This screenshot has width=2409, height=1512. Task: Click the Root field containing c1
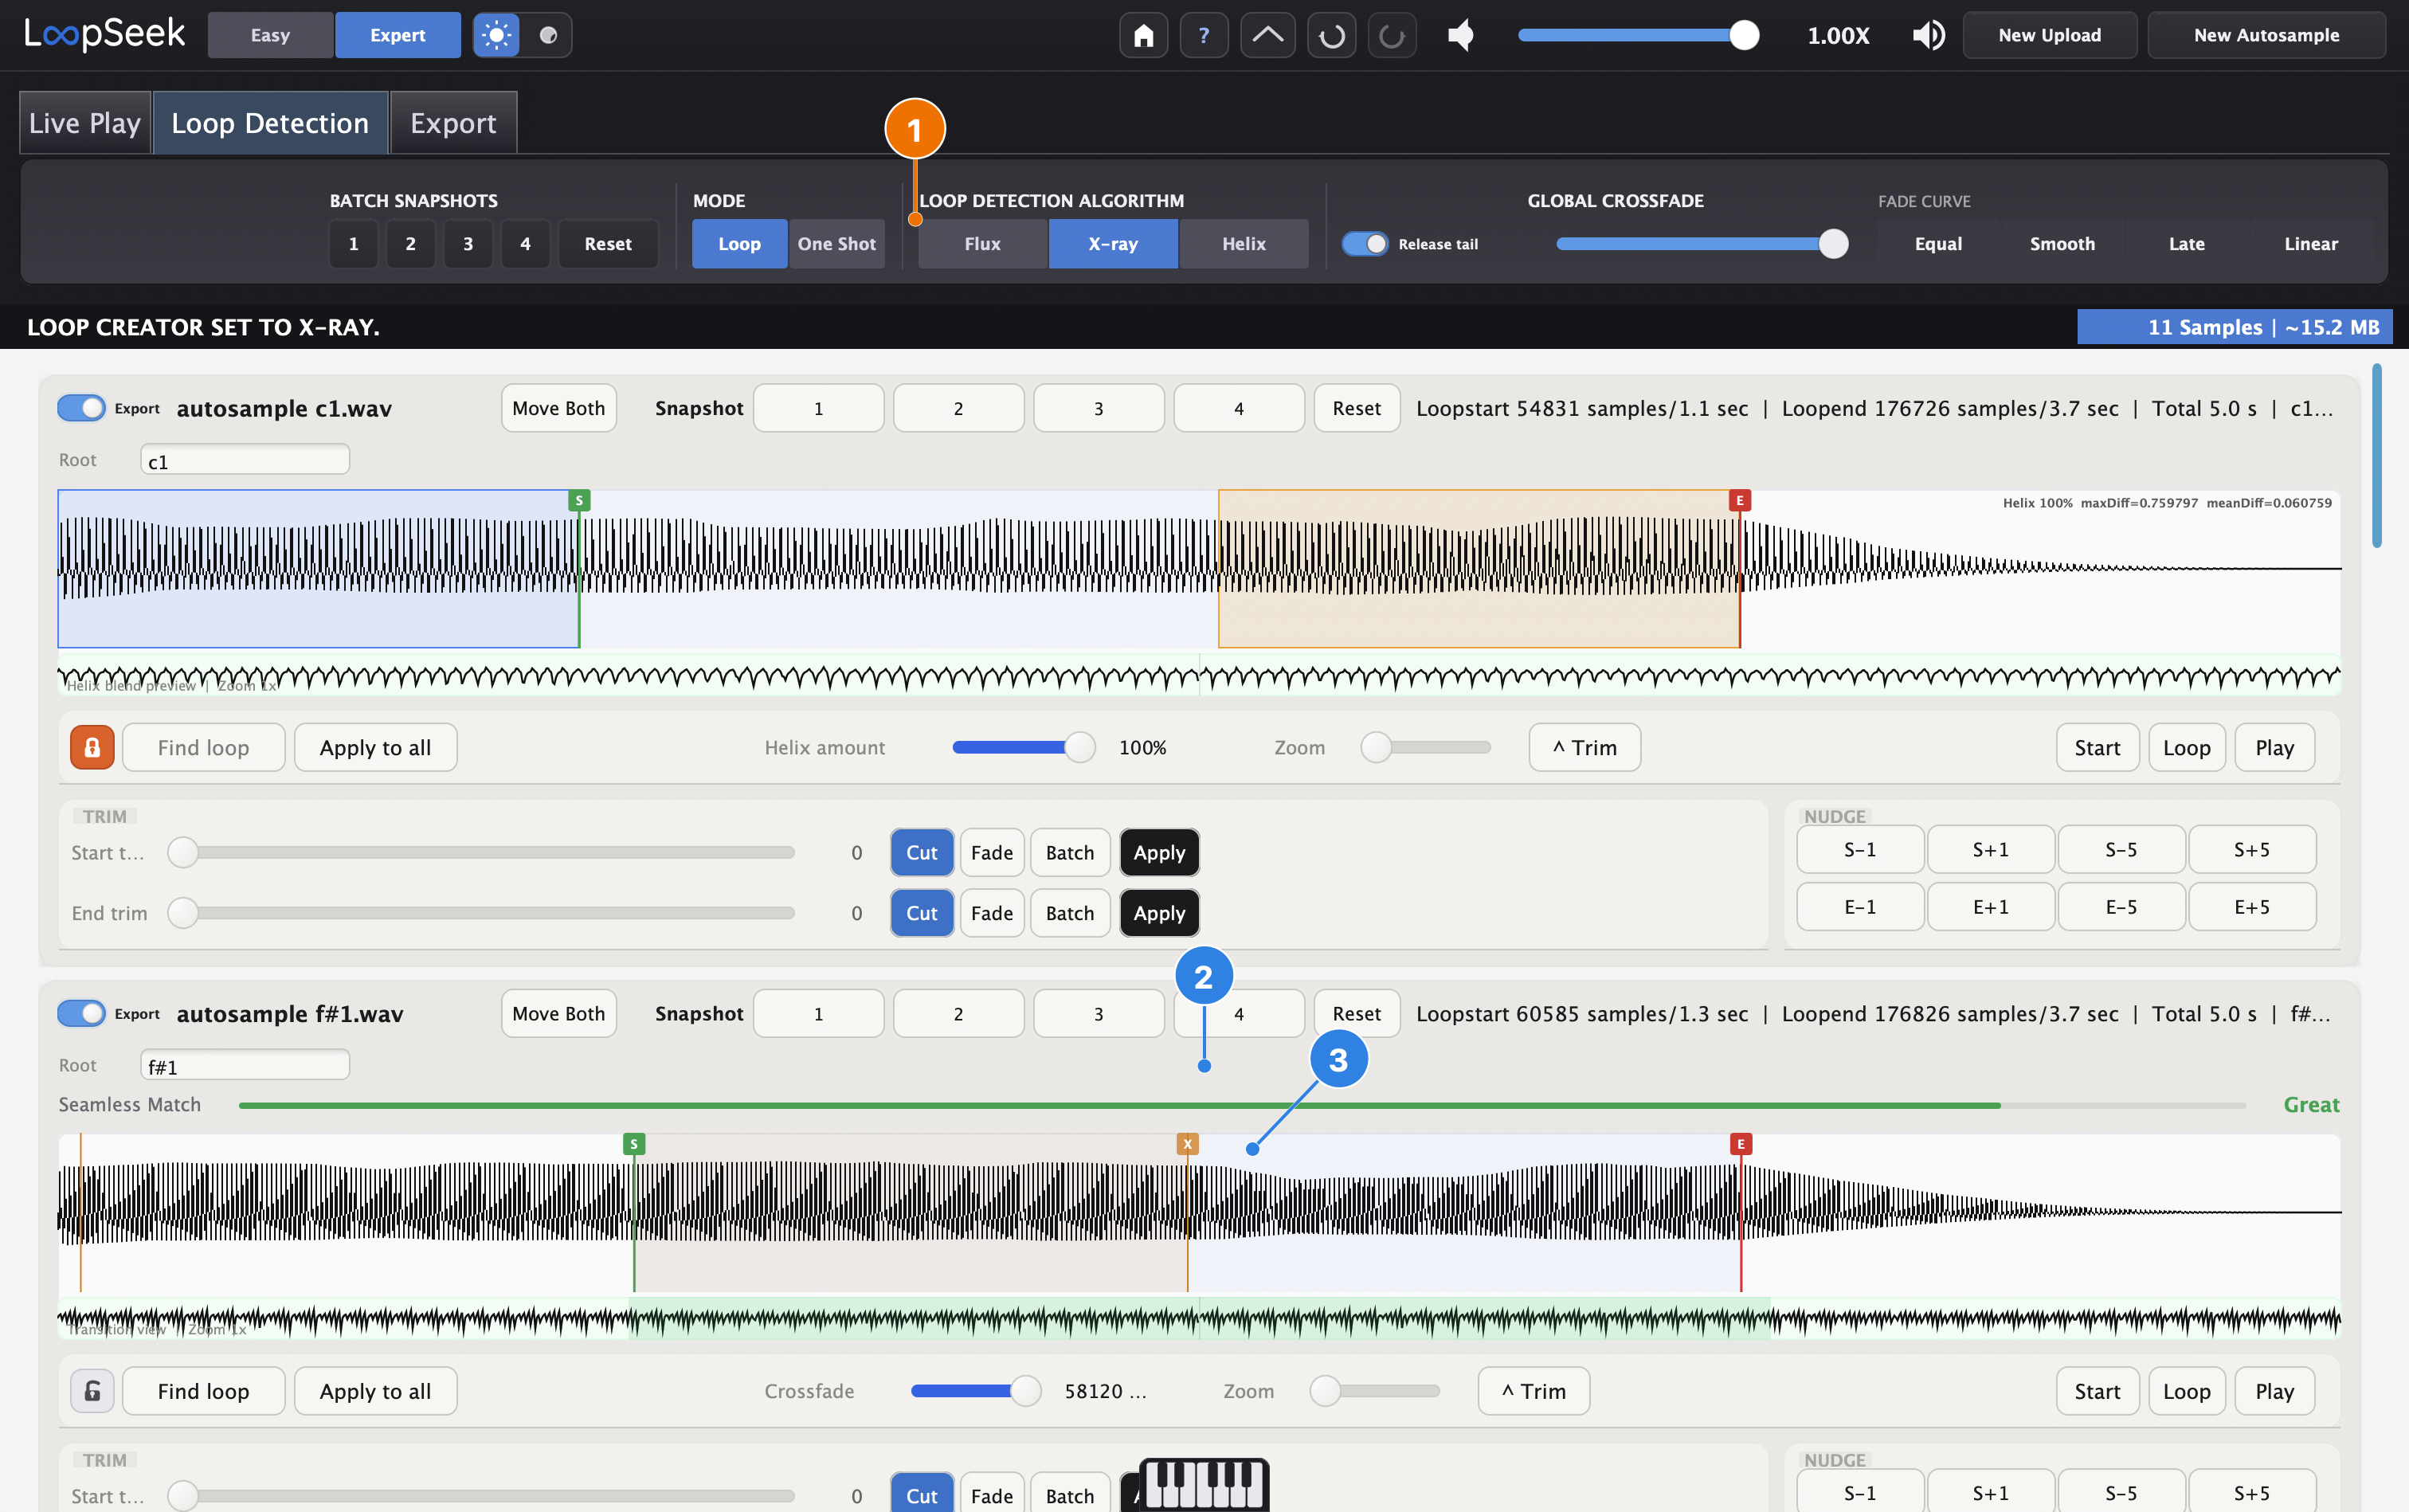pos(245,460)
